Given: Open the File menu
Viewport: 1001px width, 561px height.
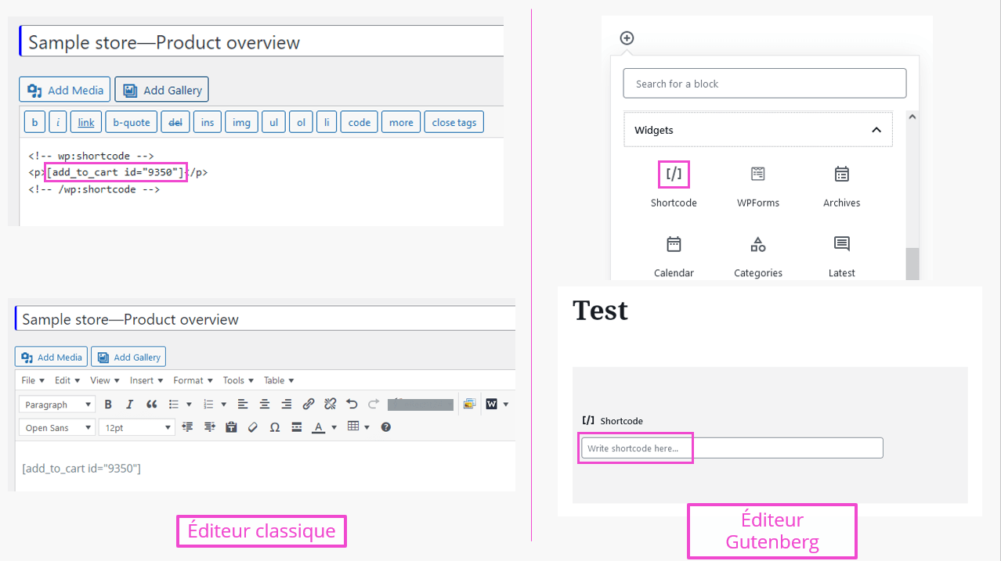Looking at the screenshot, I should pos(33,380).
